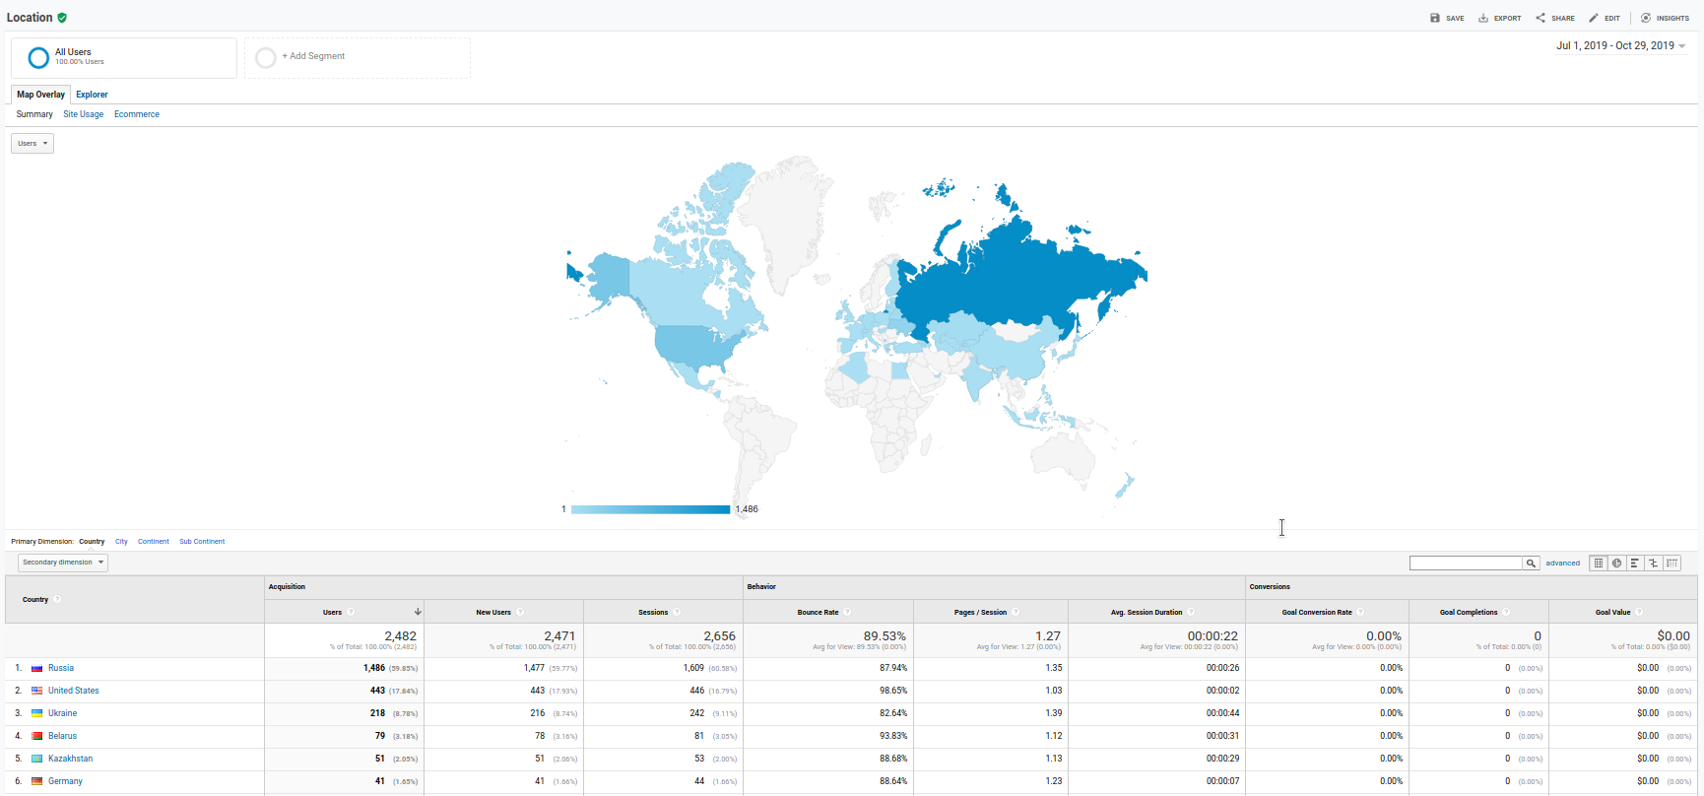Click inside the table search field
Viewport: 1704px width, 796px height.
pyautogui.click(x=1466, y=564)
